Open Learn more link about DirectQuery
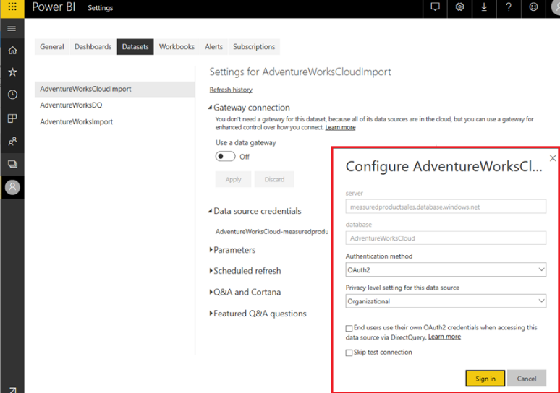Image resolution: width=560 pixels, height=393 pixels. [445, 337]
